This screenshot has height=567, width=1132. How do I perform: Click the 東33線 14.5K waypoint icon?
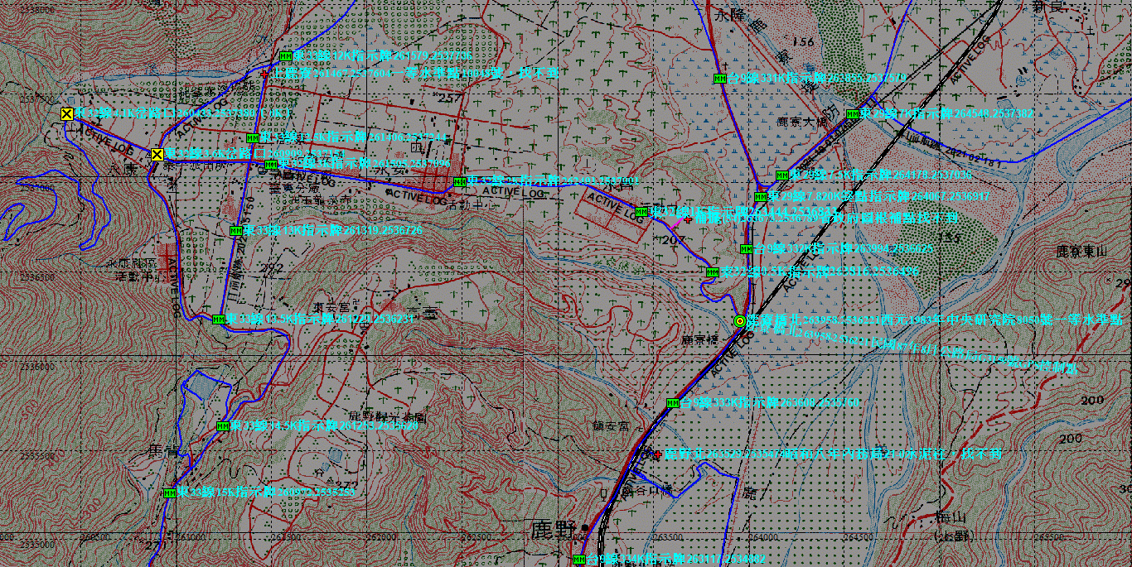tap(222, 425)
